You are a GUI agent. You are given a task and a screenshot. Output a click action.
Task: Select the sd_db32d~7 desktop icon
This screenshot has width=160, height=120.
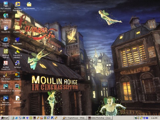[x=17, y=88]
